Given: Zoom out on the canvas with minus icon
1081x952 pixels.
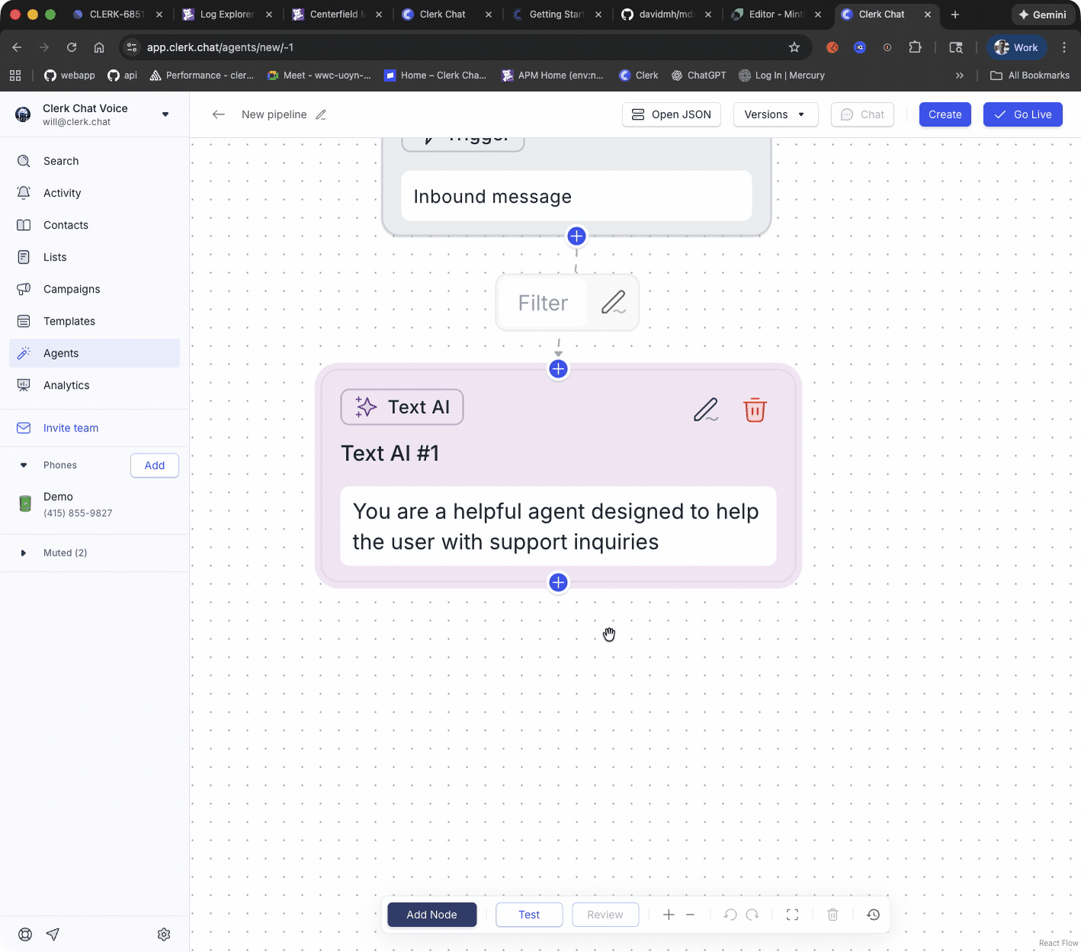Looking at the screenshot, I should [690, 915].
